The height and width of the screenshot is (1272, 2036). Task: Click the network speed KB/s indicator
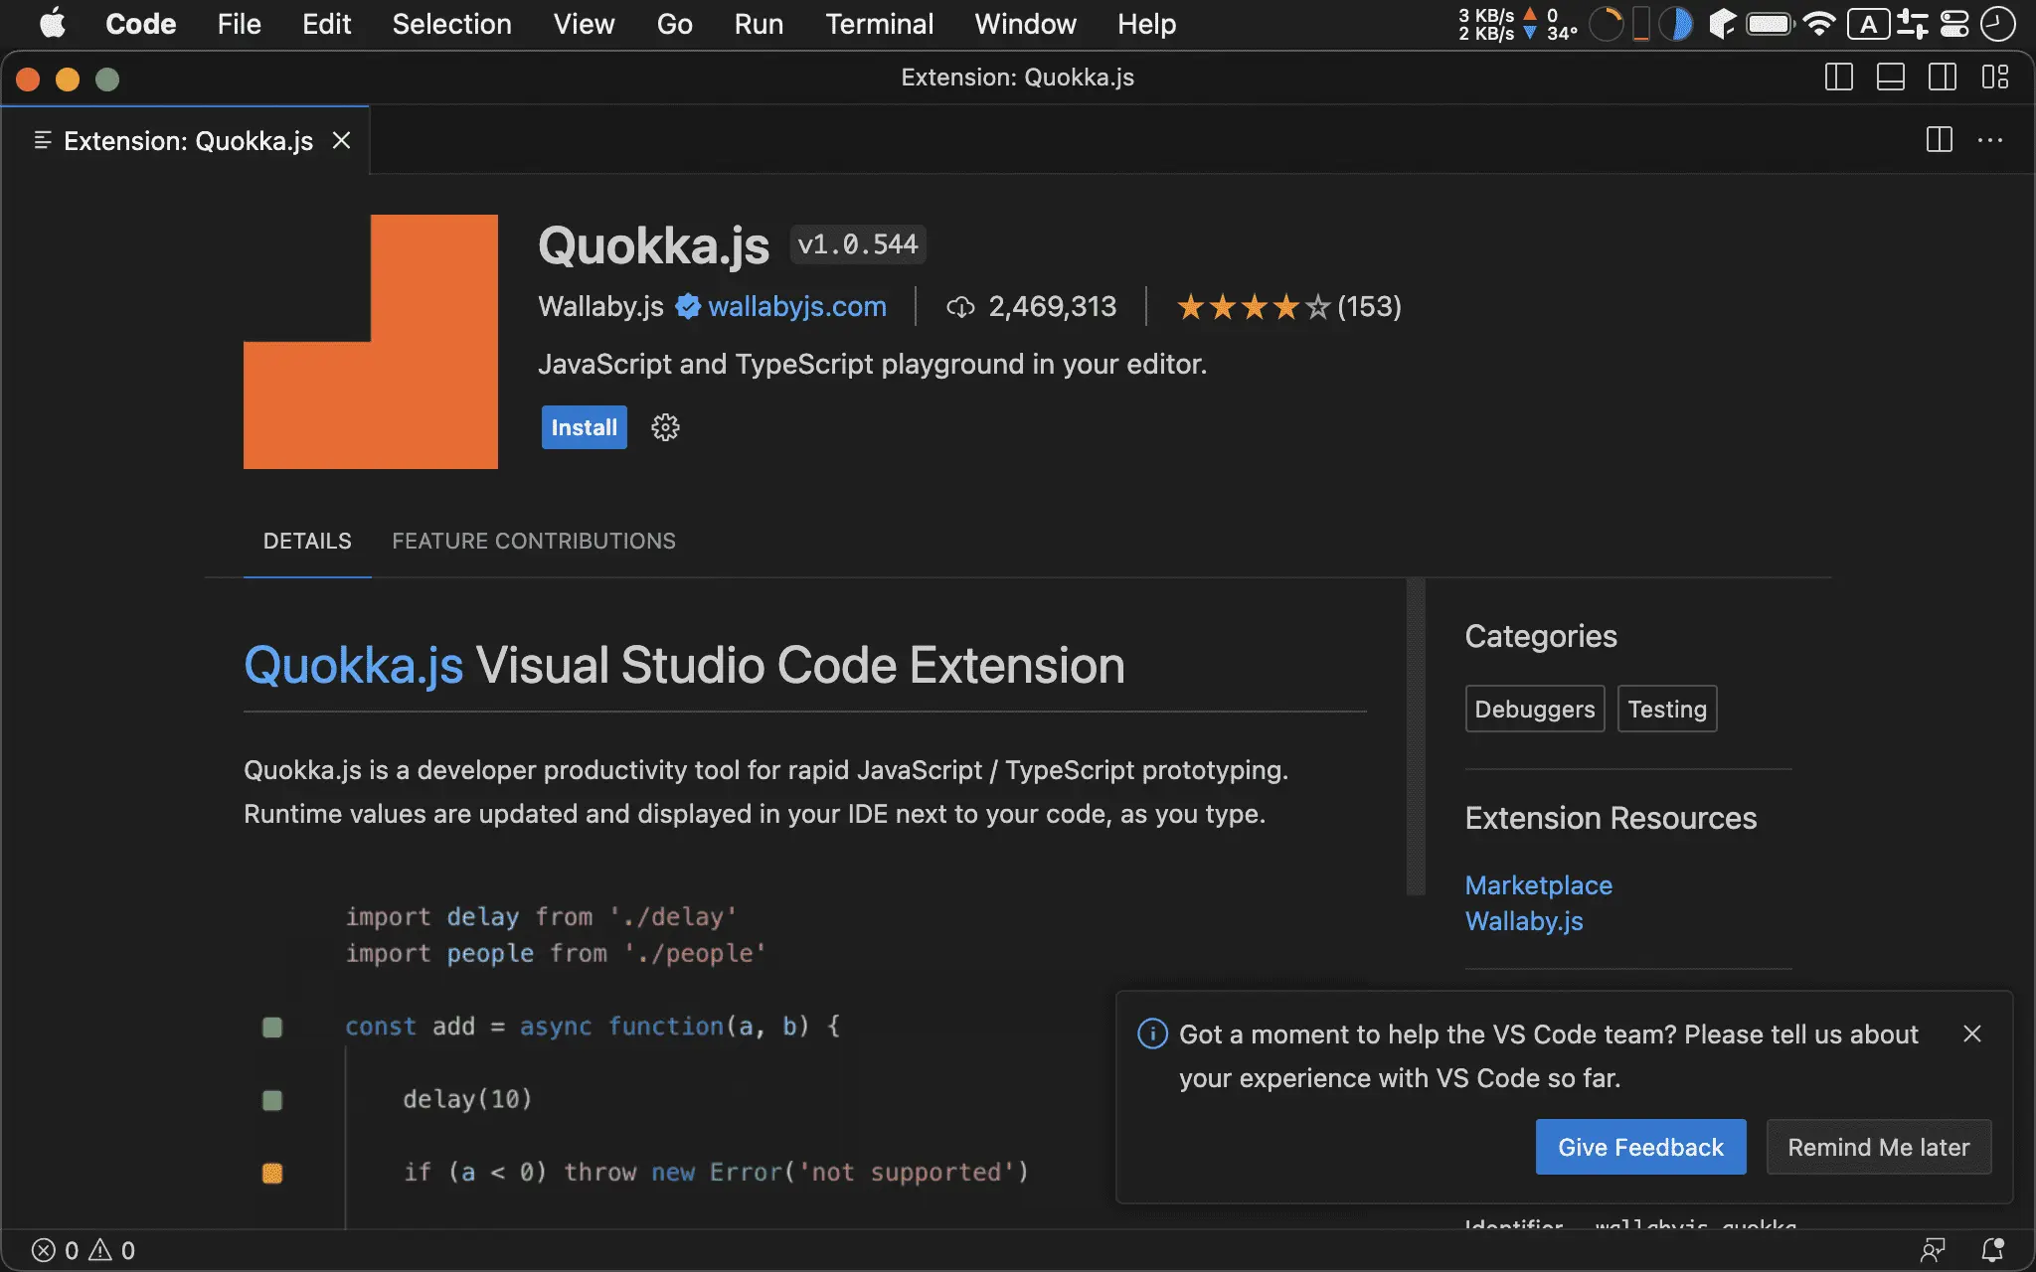click(1496, 24)
